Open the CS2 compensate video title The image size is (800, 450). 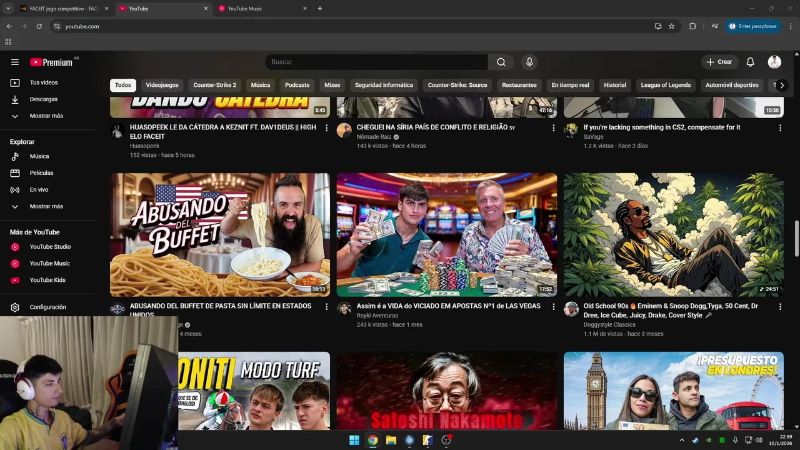coord(662,127)
